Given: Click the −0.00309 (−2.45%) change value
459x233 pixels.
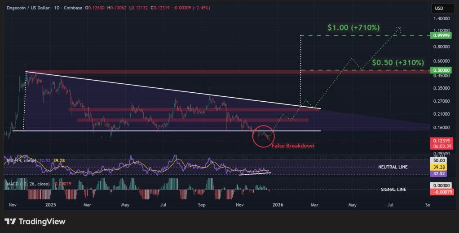Looking at the screenshot, I should (x=191, y=8).
